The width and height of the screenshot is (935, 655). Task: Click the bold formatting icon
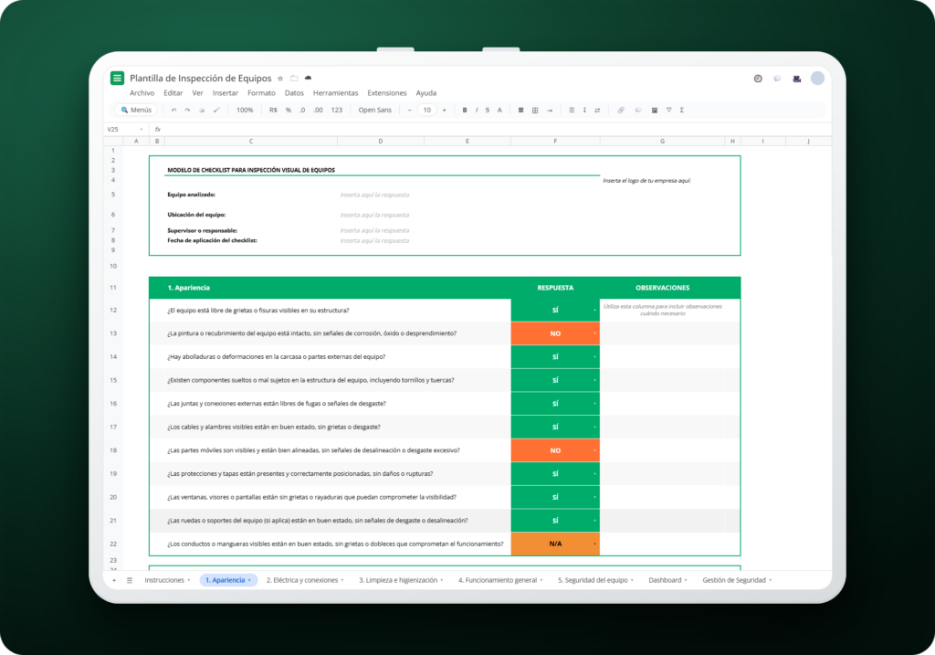465,110
